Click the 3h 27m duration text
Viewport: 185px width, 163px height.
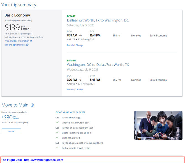coord(117,80)
